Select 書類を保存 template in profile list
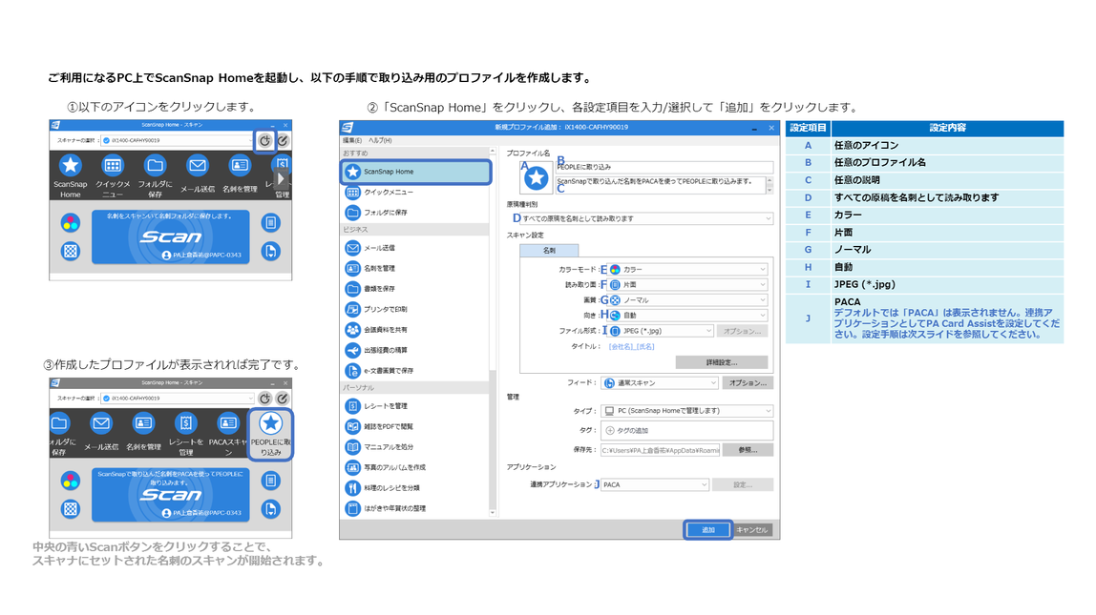 pyautogui.click(x=416, y=288)
